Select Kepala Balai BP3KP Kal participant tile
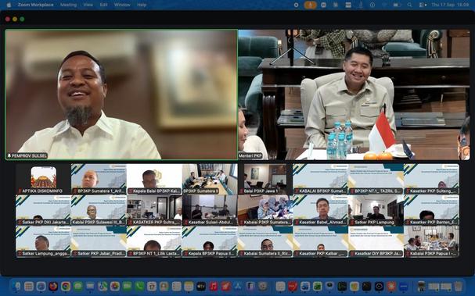The image size is (475, 296). click(154, 179)
